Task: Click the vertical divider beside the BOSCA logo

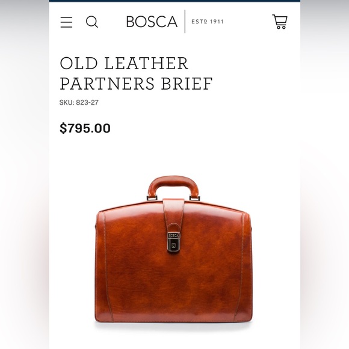Action: pyautogui.click(x=185, y=22)
